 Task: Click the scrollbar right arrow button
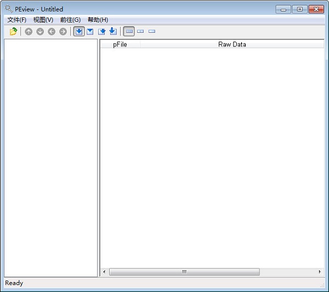tap(320, 272)
